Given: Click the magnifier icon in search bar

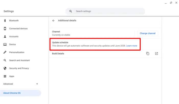Looking at the screenshot, I should point(71,11).
